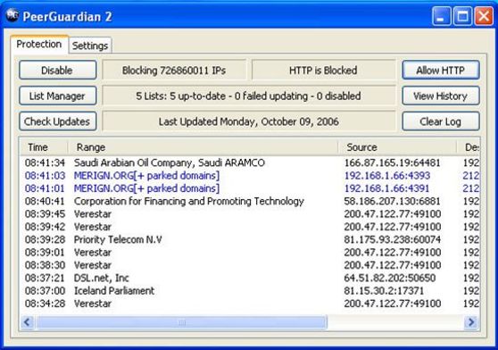This screenshot has width=498, height=350.
Task: Open View History
Action: pos(441,96)
